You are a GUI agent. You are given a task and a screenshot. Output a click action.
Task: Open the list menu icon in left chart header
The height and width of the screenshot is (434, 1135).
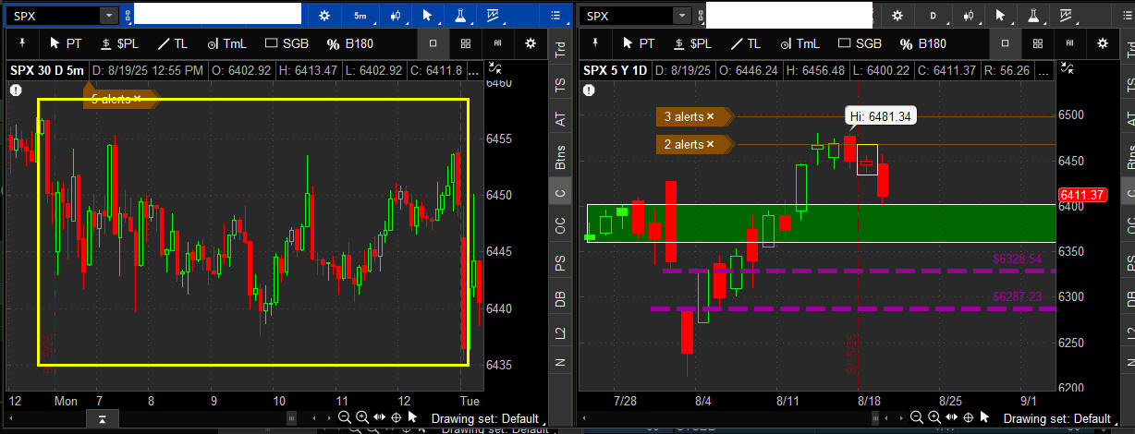coord(555,16)
